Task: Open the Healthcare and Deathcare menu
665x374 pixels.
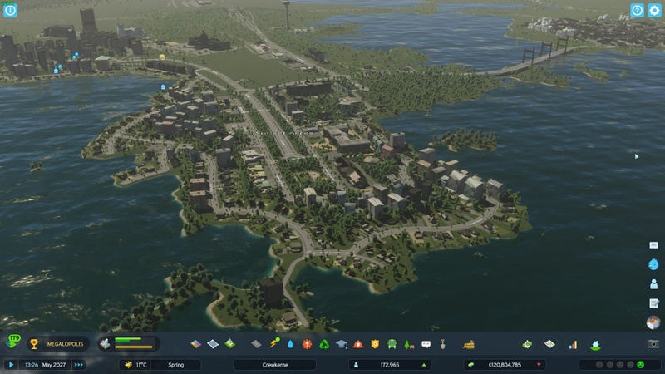Action: 307,344
